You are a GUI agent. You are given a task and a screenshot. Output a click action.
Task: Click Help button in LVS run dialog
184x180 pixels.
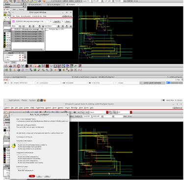pyautogui.click(x=47, y=176)
